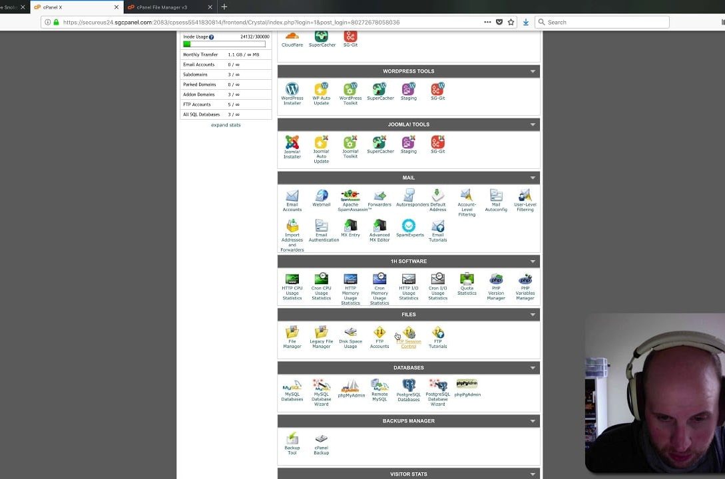Open a new browser tab
725x479 pixels.
tap(224, 7)
